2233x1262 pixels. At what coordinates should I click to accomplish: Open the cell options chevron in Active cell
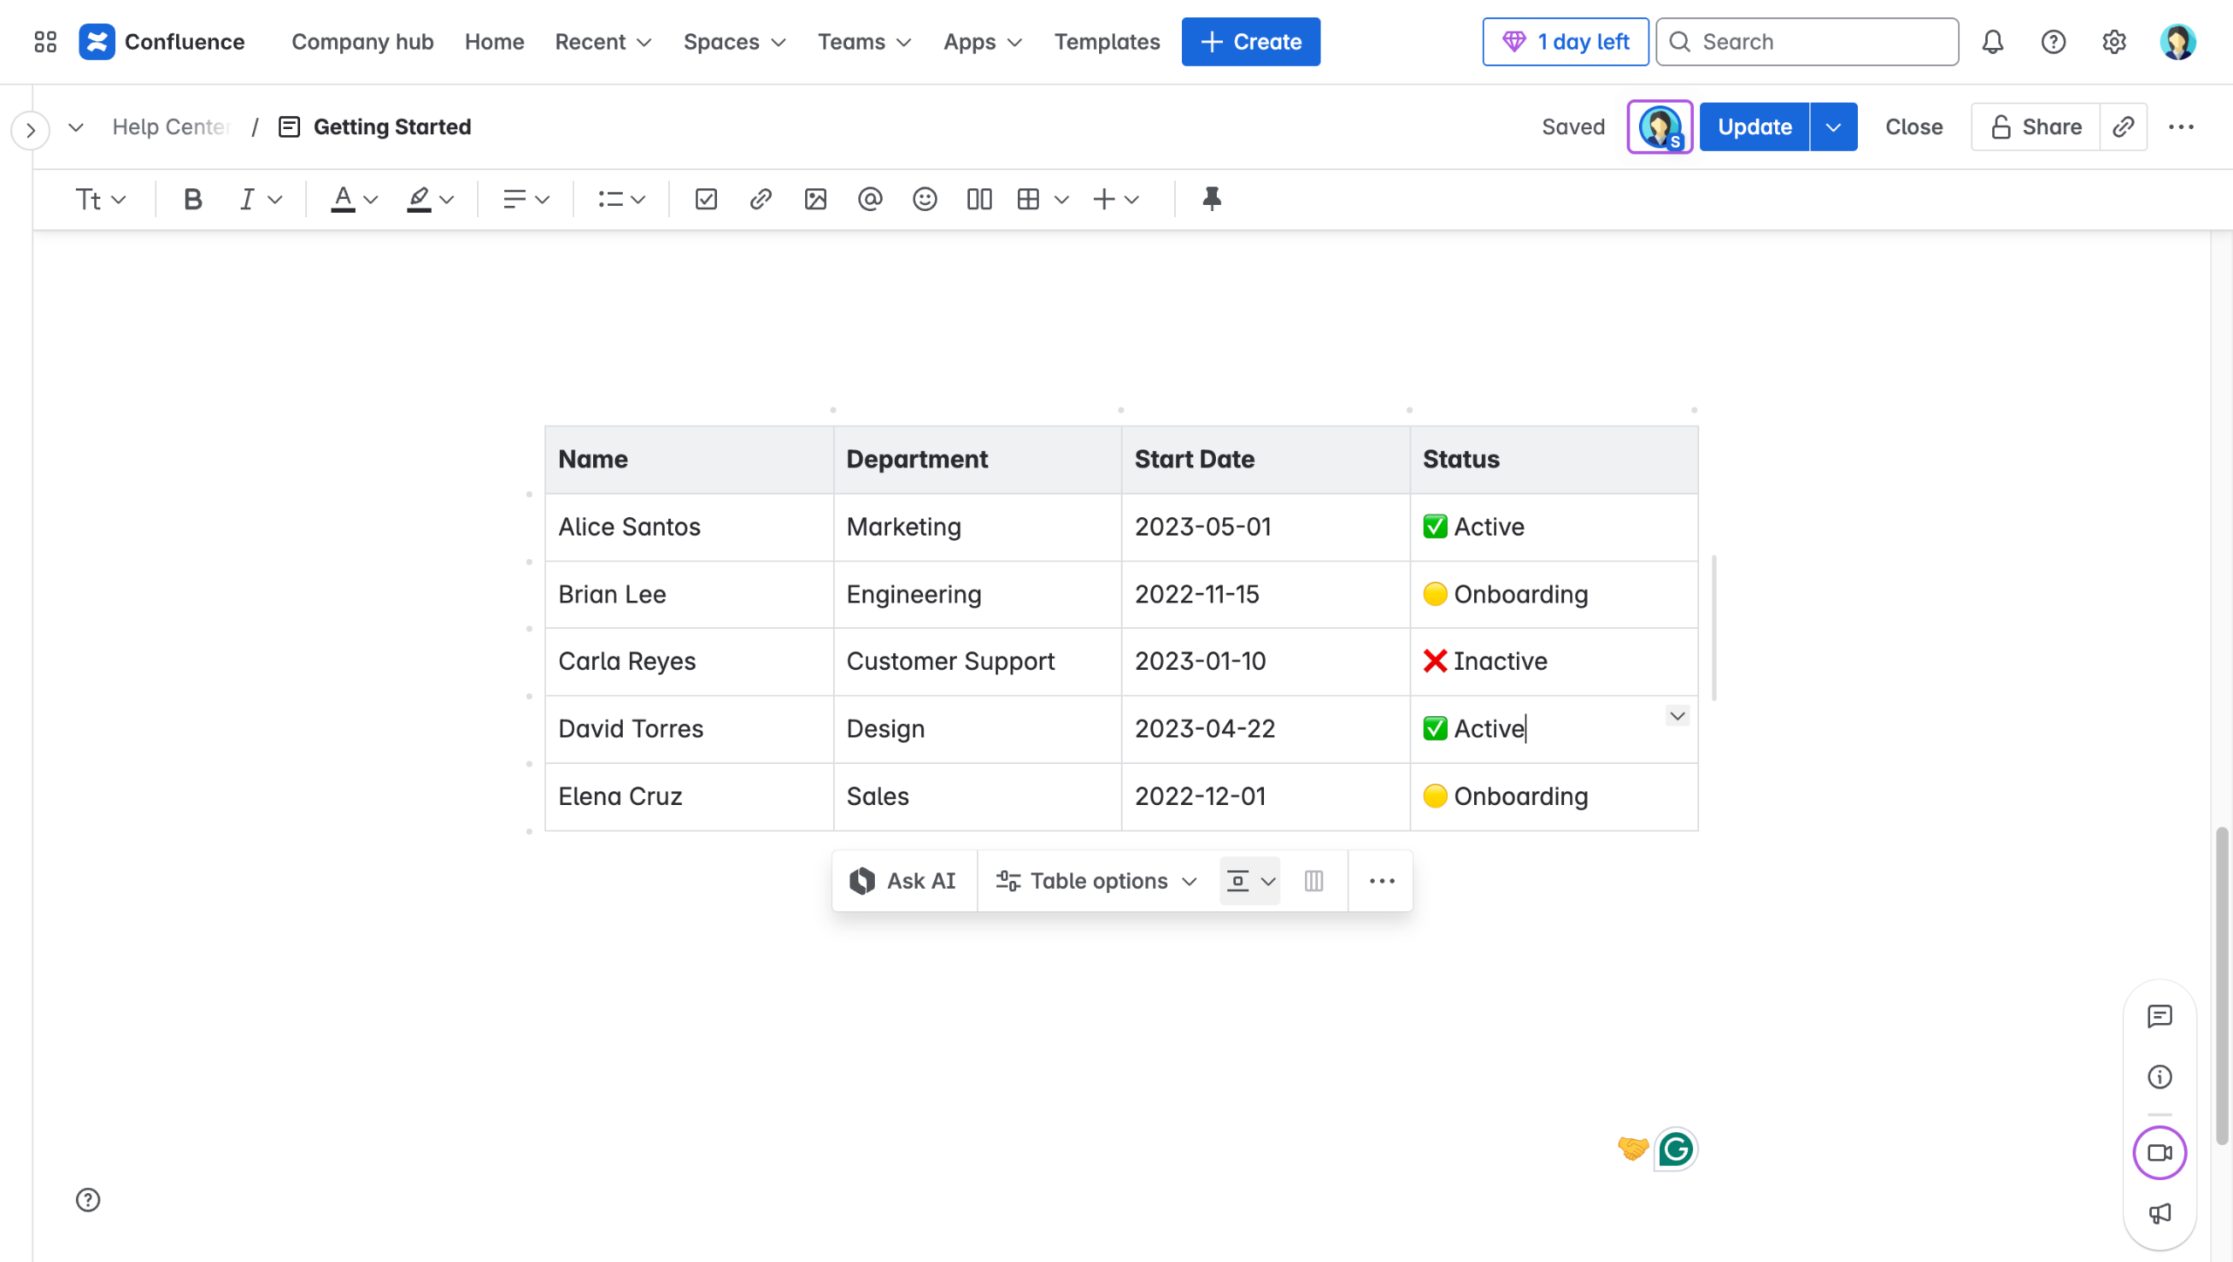tap(1676, 716)
